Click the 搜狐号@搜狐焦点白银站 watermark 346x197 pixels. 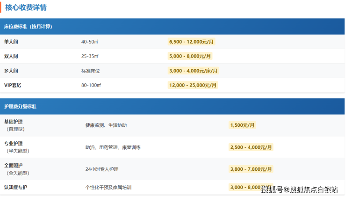pos(299,190)
